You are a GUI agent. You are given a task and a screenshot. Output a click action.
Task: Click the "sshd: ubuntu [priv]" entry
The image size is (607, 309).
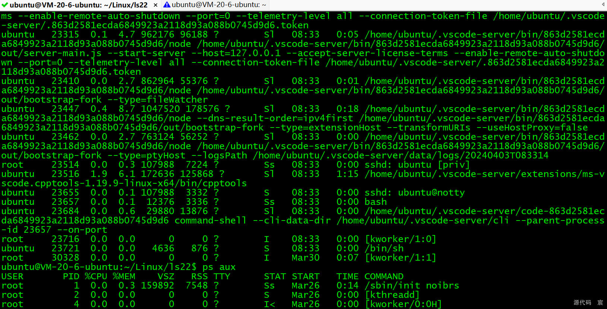pyautogui.click(x=417, y=165)
